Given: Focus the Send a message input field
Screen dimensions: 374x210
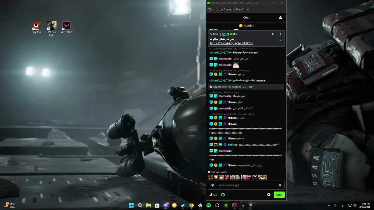Looking at the screenshot, I should click(246, 185).
